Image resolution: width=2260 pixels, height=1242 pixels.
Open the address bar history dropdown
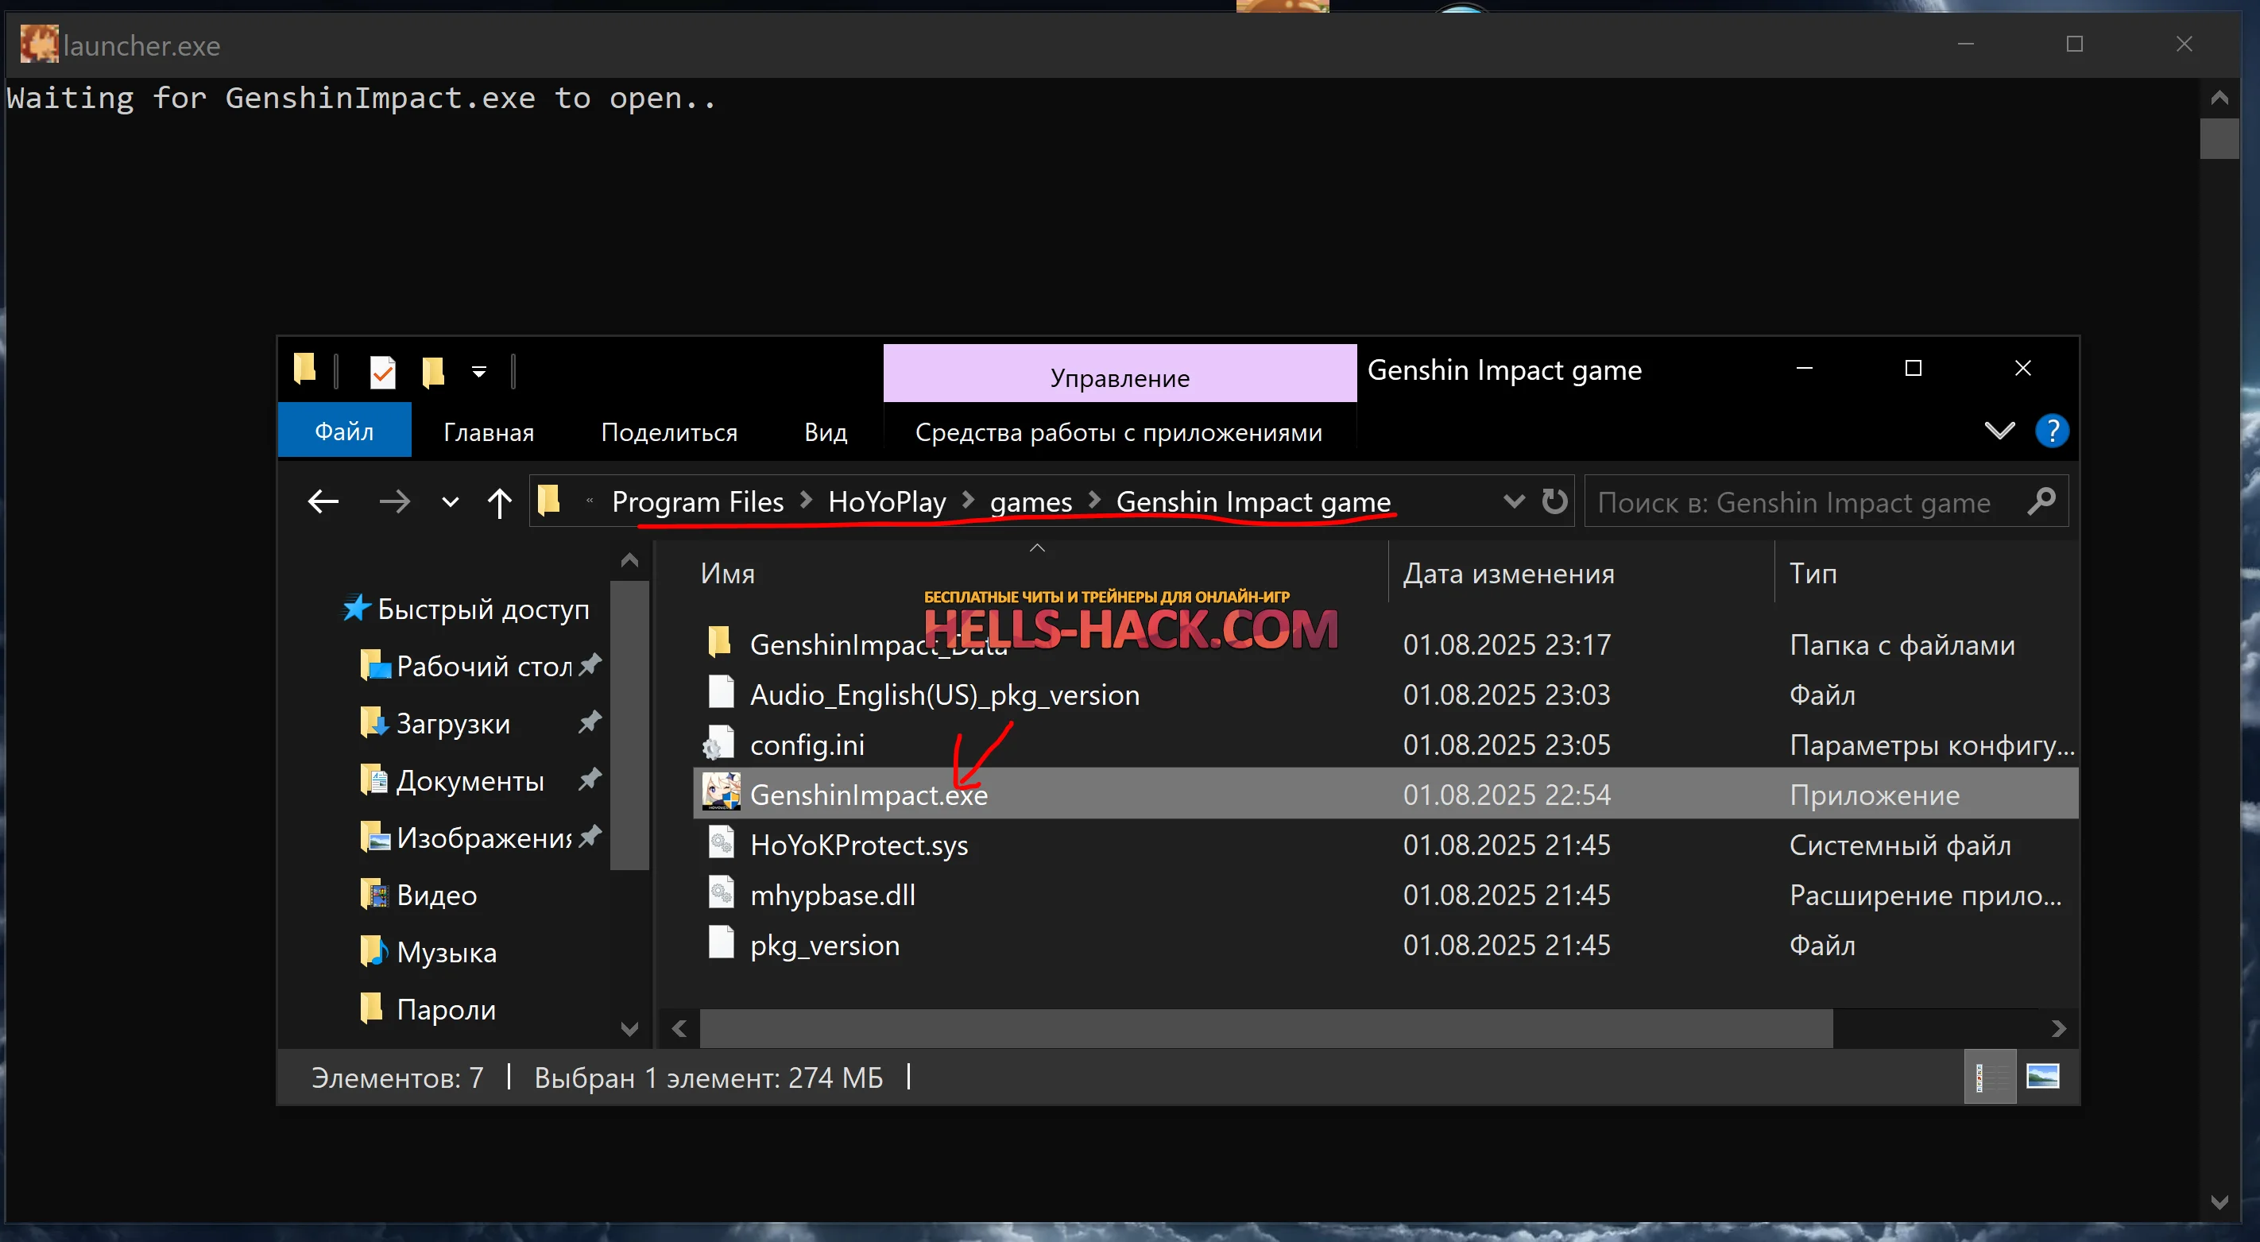(1513, 501)
